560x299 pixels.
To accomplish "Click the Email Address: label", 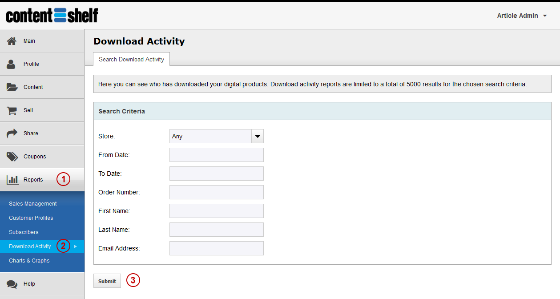I will (x=119, y=248).
